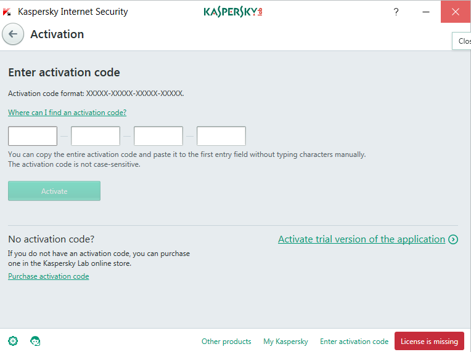The width and height of the screenshot is (471, 352).
Task: Open 'My Kaspersky' in the bottom bar
Action: [285, 342]
